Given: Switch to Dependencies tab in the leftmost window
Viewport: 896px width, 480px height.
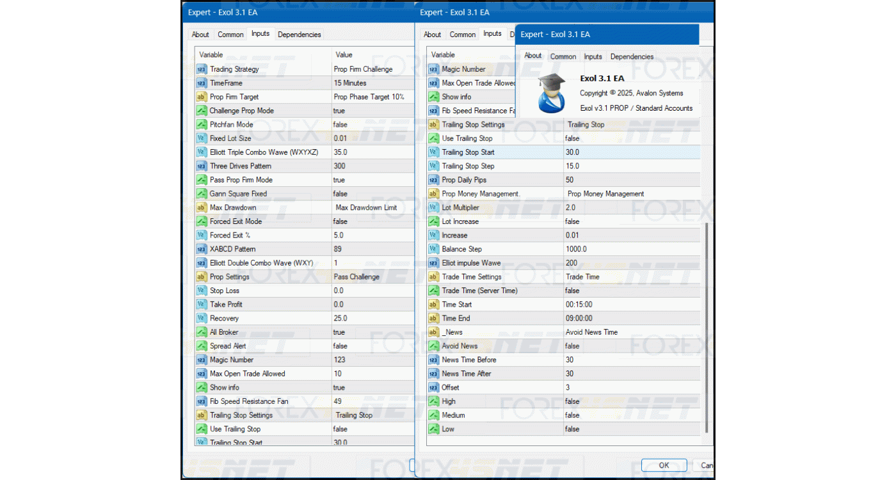Looking at the screenshot, I should pyautogui.click(x=299, y=35).
